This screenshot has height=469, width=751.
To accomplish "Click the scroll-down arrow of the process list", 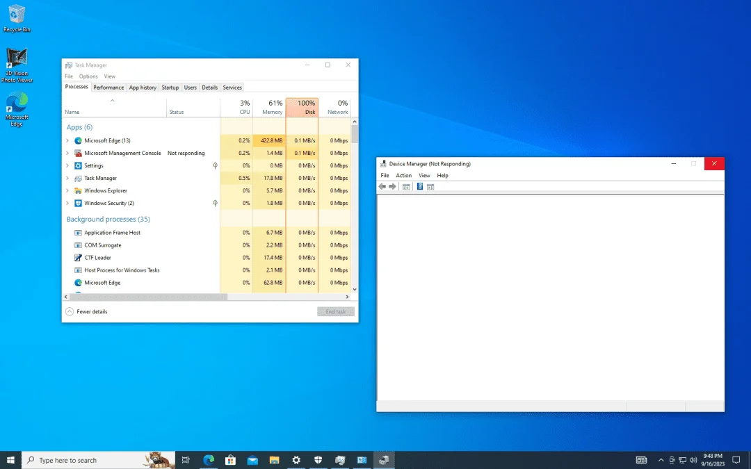I will point(355,289).
